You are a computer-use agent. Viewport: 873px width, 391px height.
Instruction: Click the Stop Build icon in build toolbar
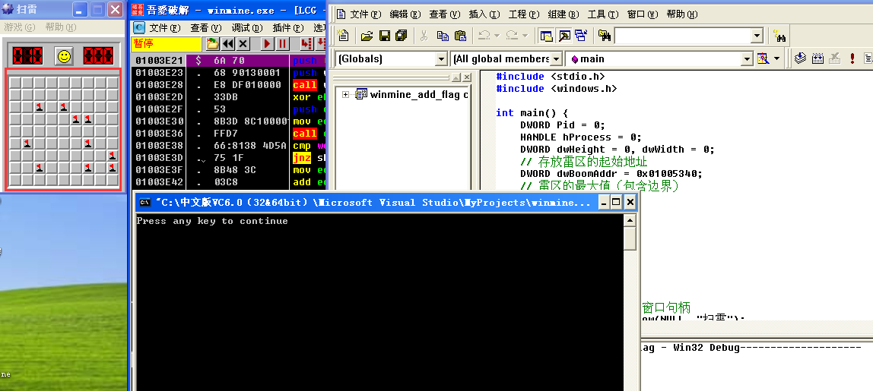pyautogui.click(x=834, y=58)
